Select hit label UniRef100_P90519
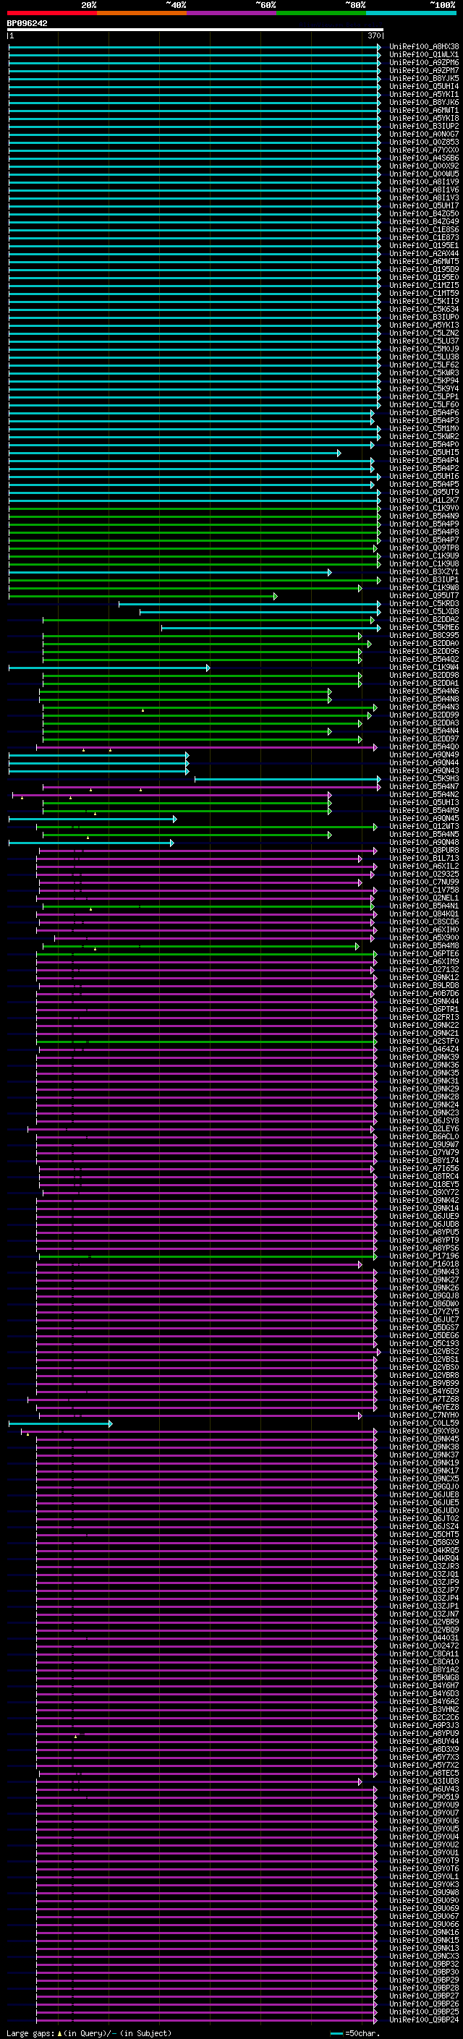The width and height of the screenshot is (463, 2039). coord(424,1797)
